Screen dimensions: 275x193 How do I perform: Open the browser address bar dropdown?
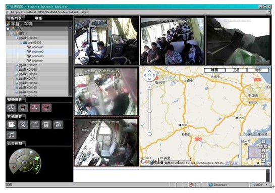pyautogui.click(x=269, y=12)
